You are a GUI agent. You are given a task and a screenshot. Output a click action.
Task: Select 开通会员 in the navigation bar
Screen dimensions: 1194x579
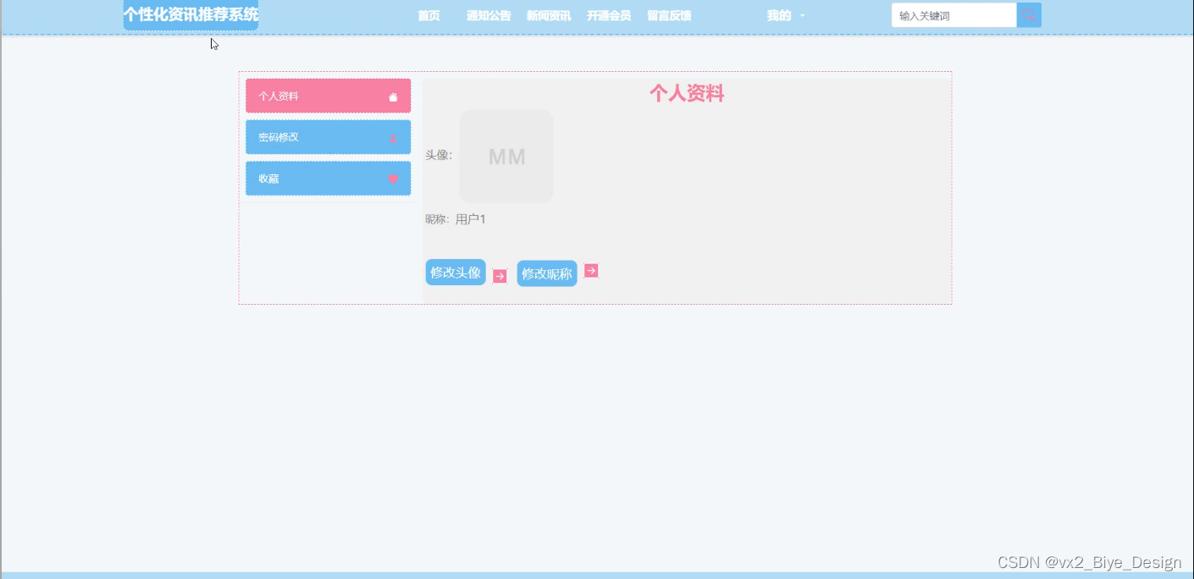click(609, 16)
